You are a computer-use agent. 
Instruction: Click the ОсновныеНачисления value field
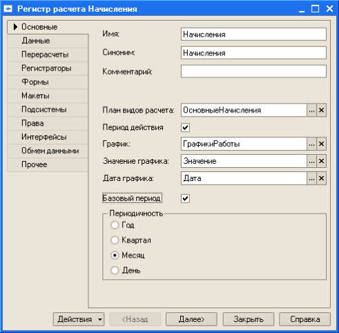click(244, 110)
